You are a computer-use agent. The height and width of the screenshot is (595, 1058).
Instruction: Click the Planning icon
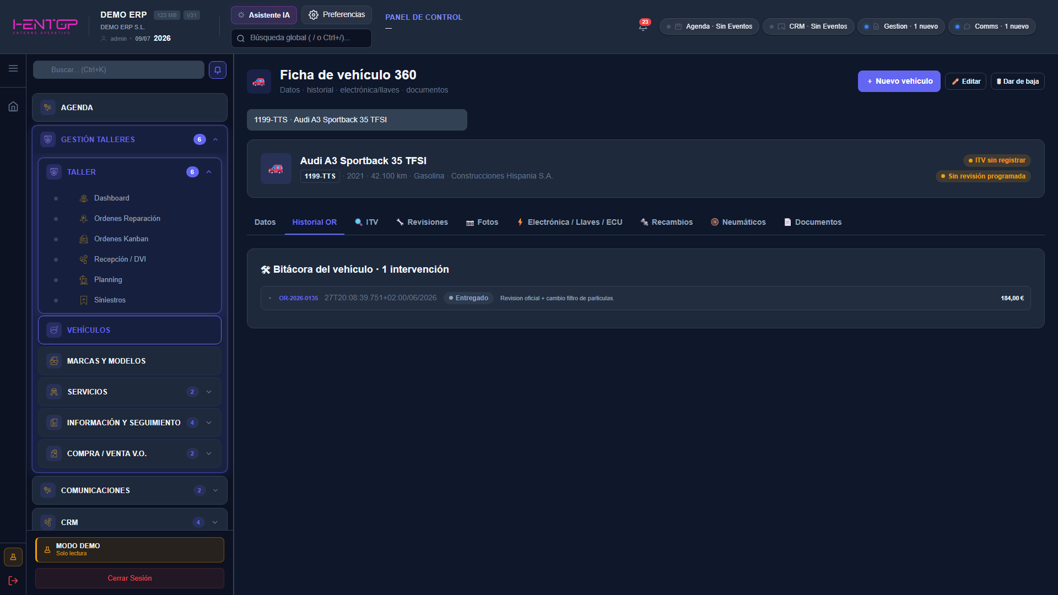(x=84, y=280)
